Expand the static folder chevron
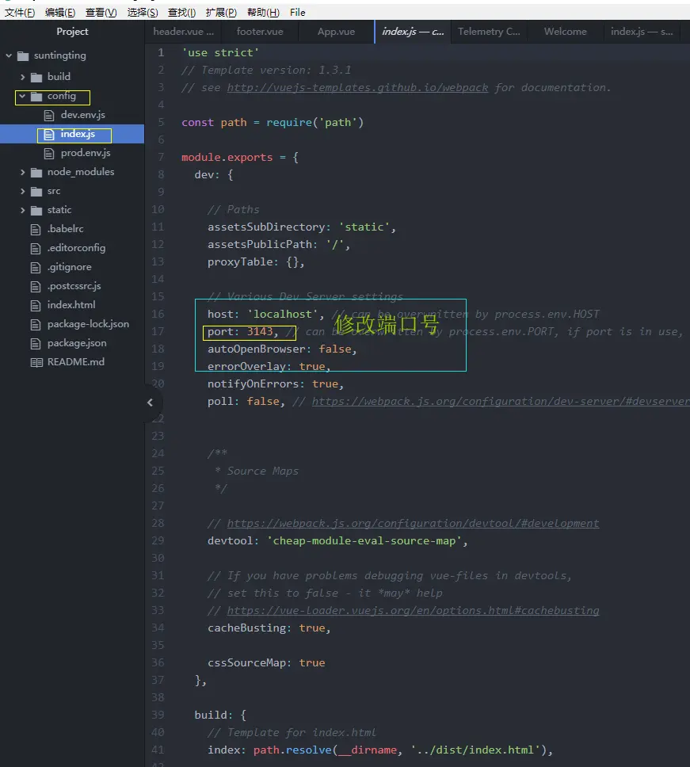The image size is (690, 767). (22, 211)
